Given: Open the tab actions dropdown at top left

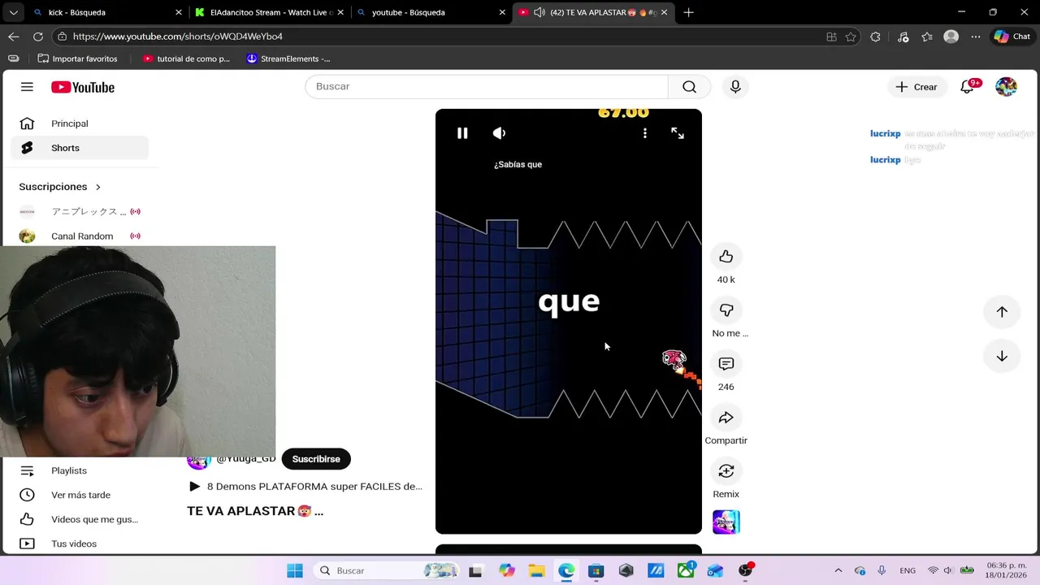Looking at the screenshot, I should coord(13,12).
